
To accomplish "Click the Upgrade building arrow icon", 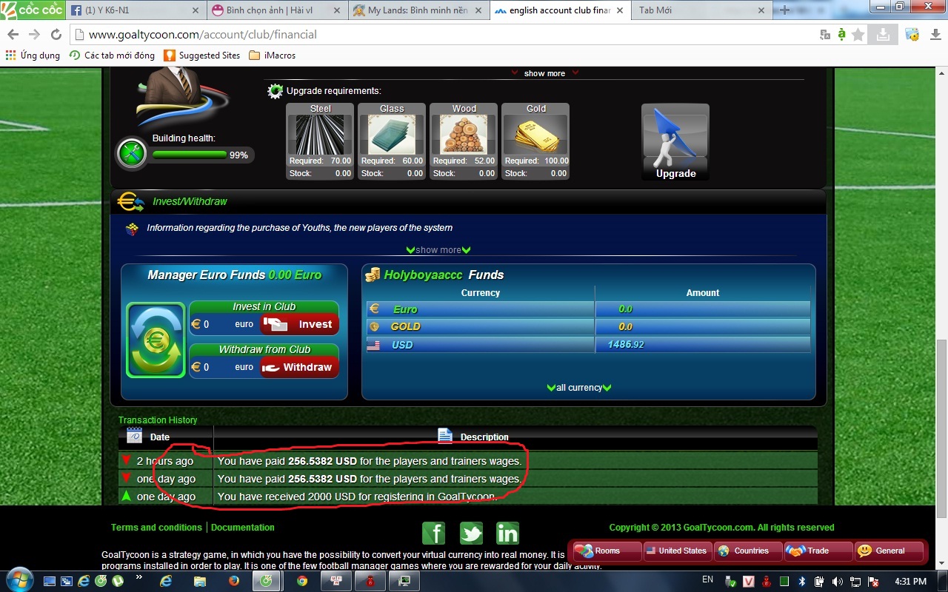I will pyautogui.click(x=675, y=141).
